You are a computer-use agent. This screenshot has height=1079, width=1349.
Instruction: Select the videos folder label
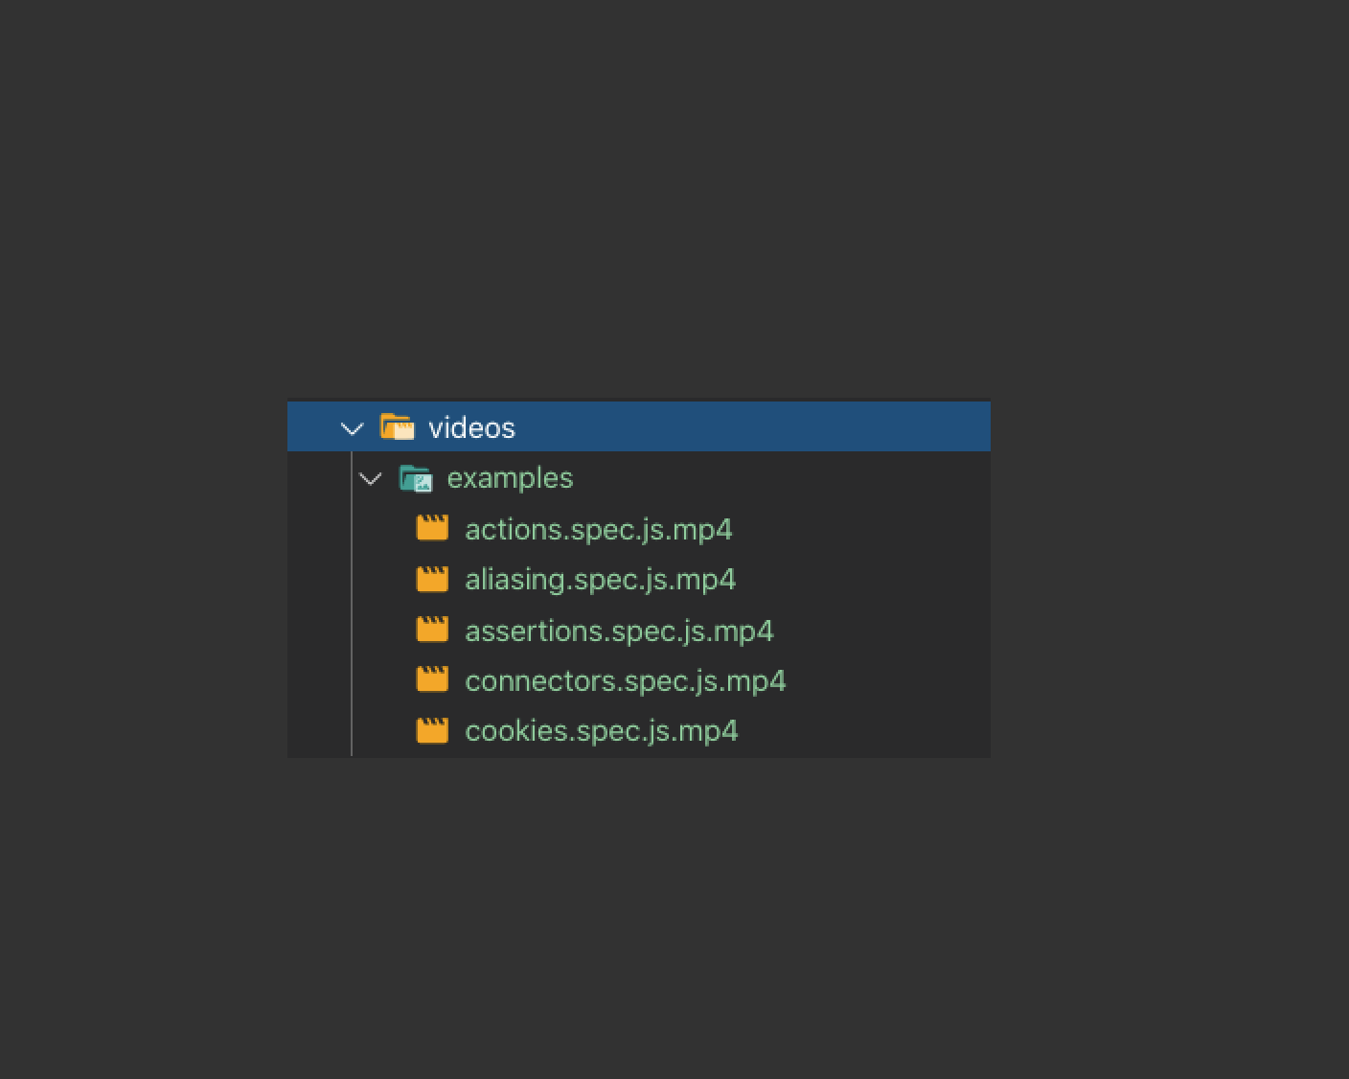tap(471, 428)
